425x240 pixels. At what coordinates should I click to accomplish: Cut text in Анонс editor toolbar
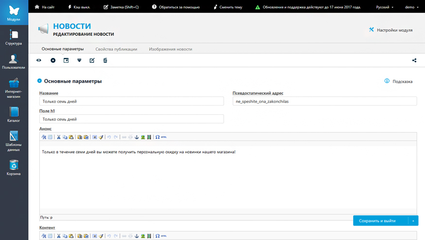click(x=58, y=137)
